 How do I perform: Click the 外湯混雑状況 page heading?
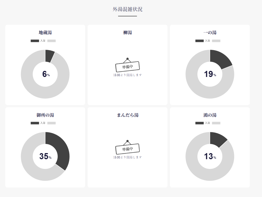coord(128,9)
